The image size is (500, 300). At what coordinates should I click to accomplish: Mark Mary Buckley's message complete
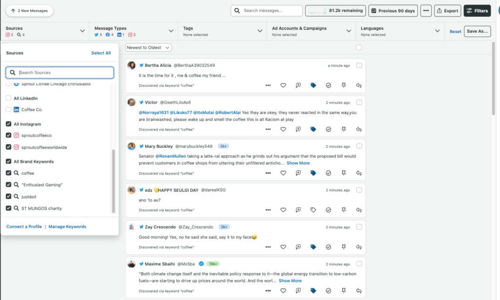tap(329, 173)
